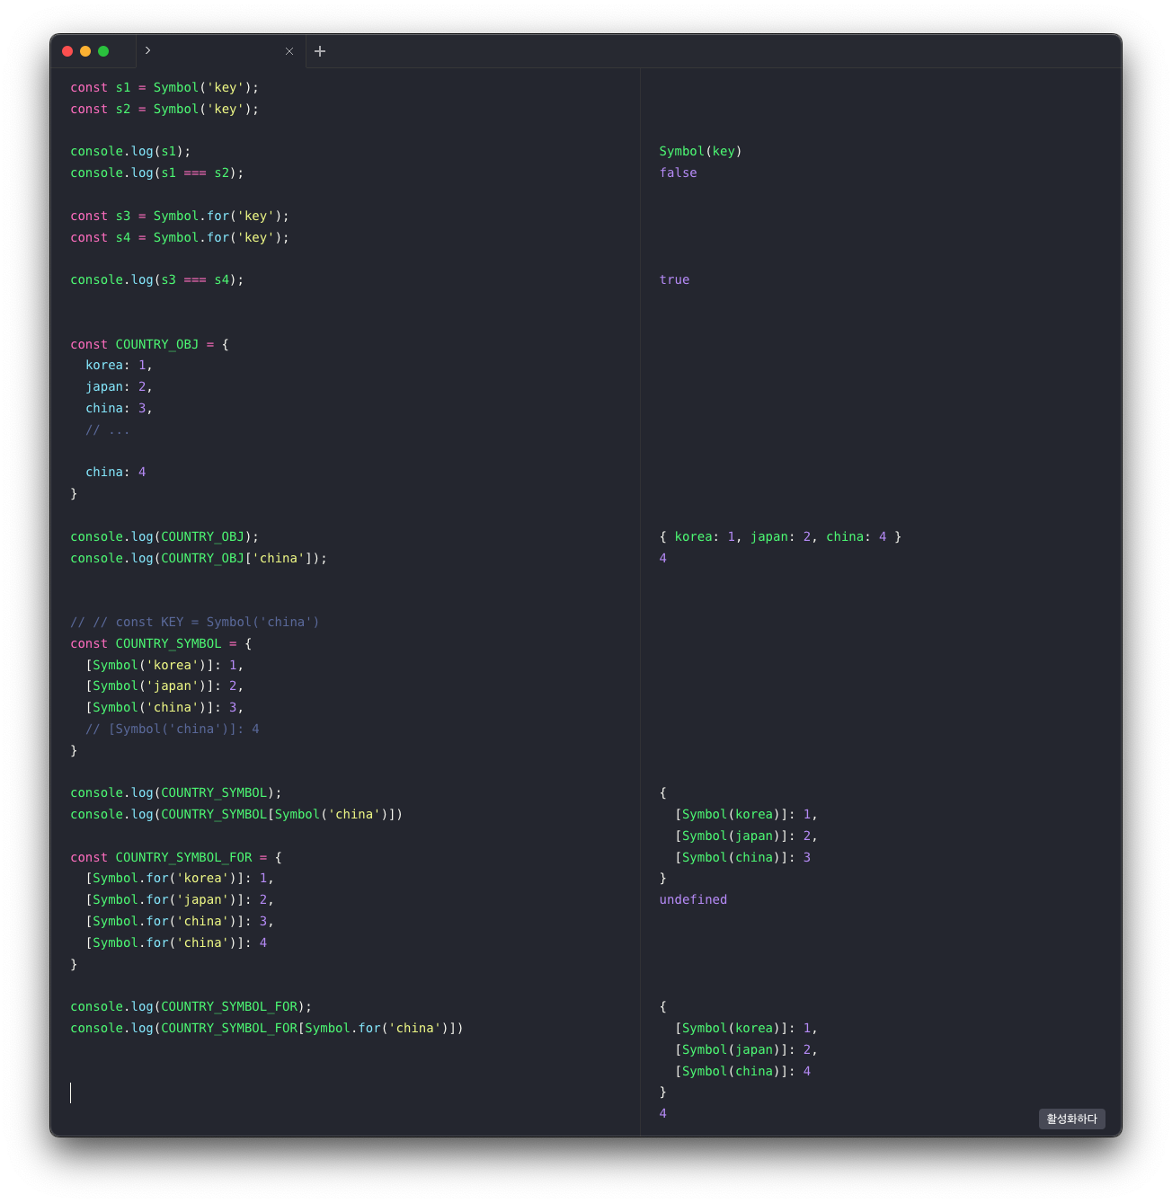This screenshot has width=1172, height=1203.
Task: Click the property line "japan: 2,"
Action: (119, 386)
